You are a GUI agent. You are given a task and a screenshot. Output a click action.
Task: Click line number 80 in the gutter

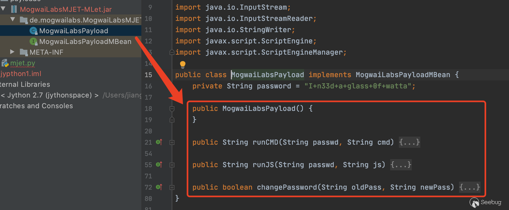point(148,198)
